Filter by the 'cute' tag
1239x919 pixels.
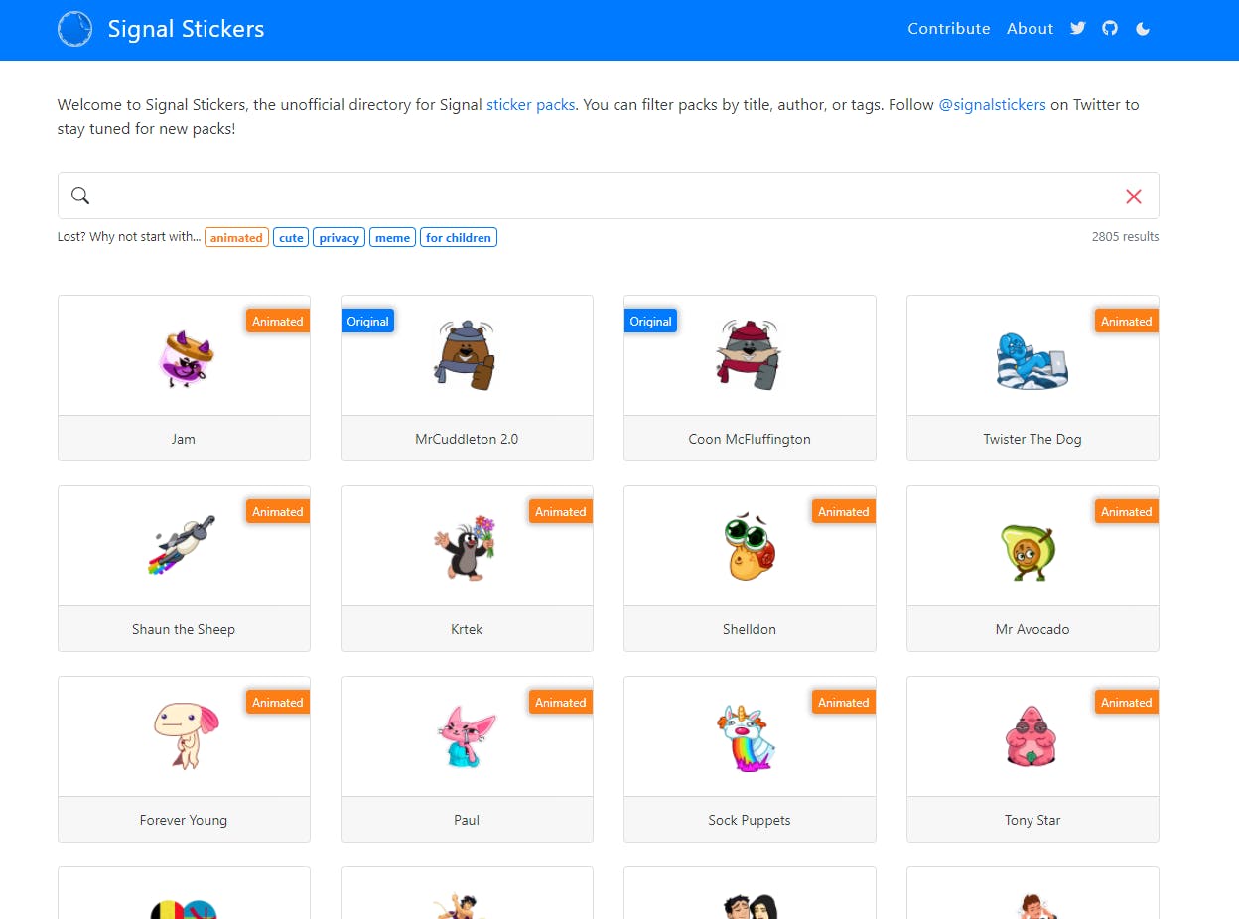(291, 238)
